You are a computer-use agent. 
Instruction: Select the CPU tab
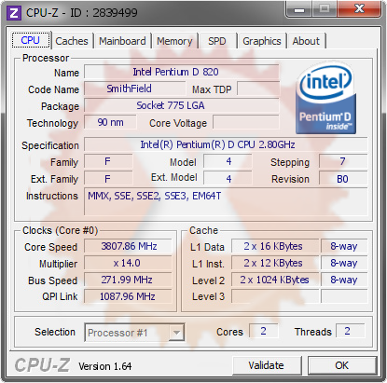point(31,40)
